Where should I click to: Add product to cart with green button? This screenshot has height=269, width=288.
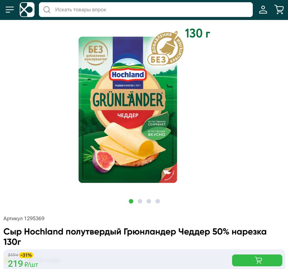[257, 260]
